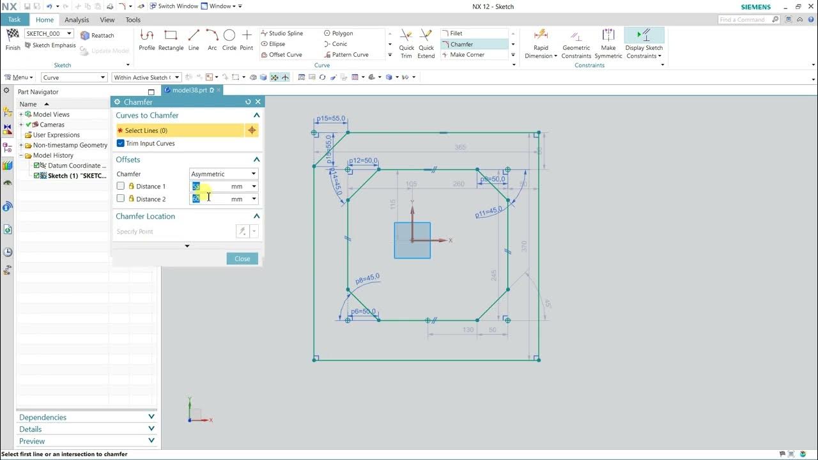818x460 pixels.
Task: Open the Chamfer type Asymmetric dropdown
Action: tap(224, 174)
